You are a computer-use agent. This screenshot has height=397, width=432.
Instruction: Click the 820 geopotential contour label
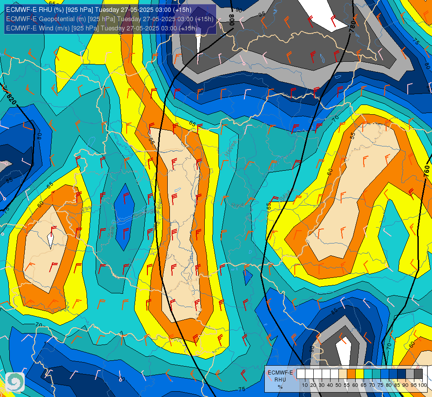click(12, 99)
